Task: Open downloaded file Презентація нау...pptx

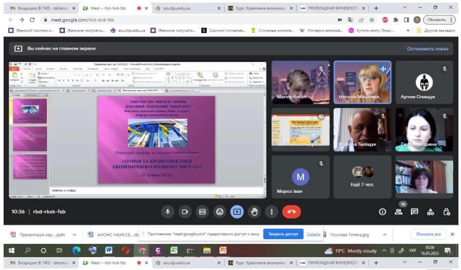Action: pyautogui.click(x=38, y=235)
